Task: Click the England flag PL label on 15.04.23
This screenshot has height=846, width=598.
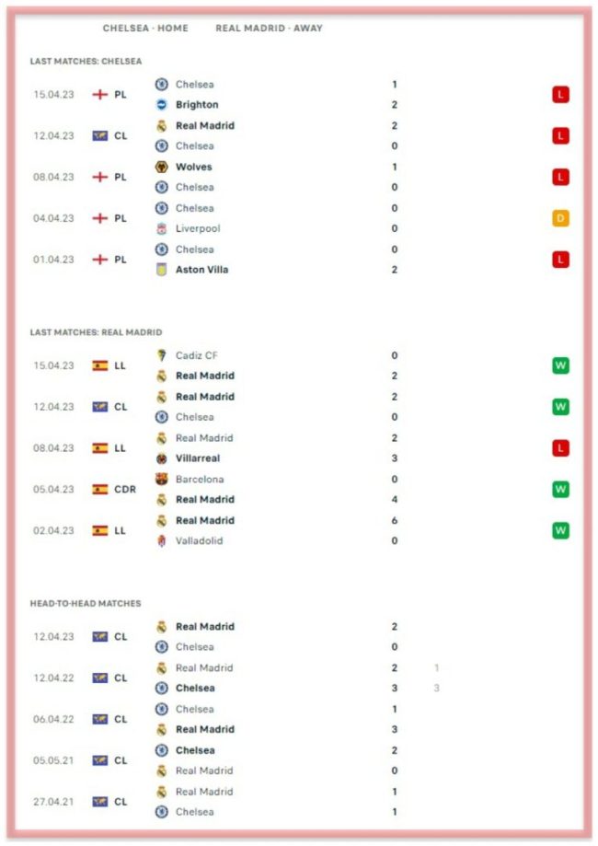Action: pos(109,95)
